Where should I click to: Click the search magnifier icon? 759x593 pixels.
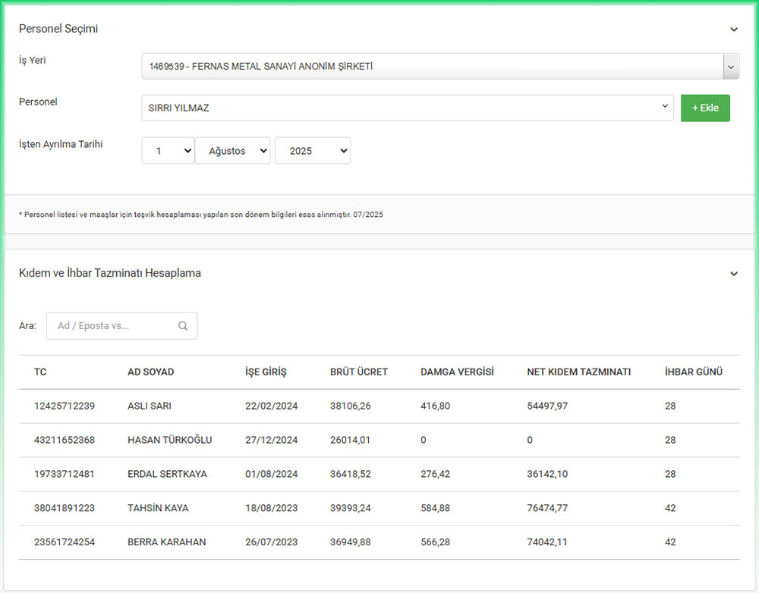pyautogui.click(x=183, y=326)
